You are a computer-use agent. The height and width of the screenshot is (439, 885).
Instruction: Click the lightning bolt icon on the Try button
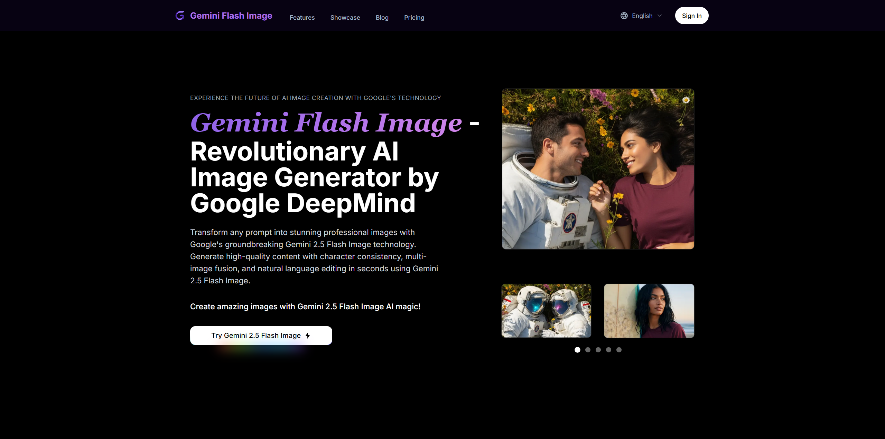pos(308,335)
